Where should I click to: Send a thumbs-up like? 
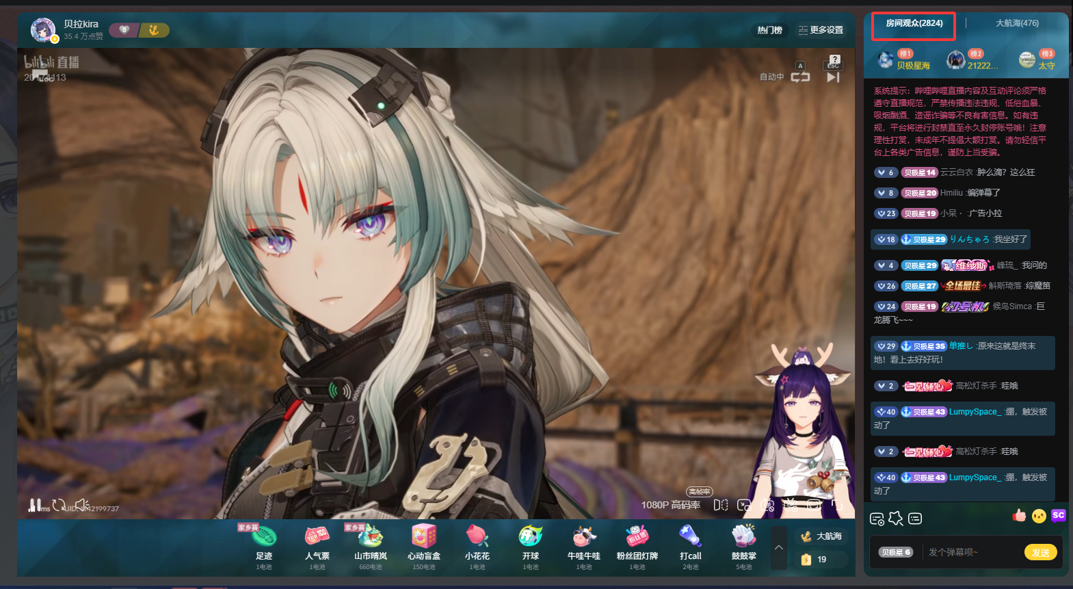point(1020,515)
